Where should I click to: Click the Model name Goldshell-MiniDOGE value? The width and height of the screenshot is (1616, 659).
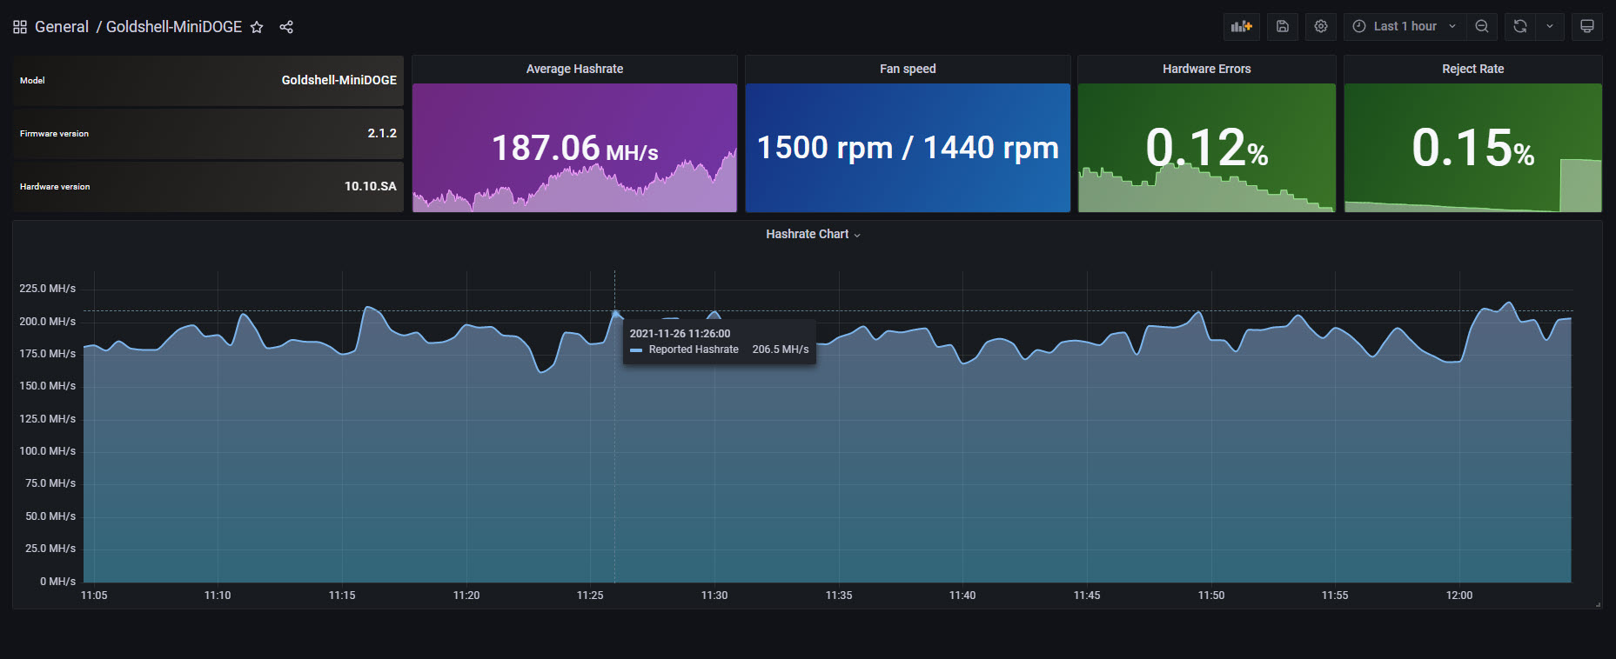[339, 80]
